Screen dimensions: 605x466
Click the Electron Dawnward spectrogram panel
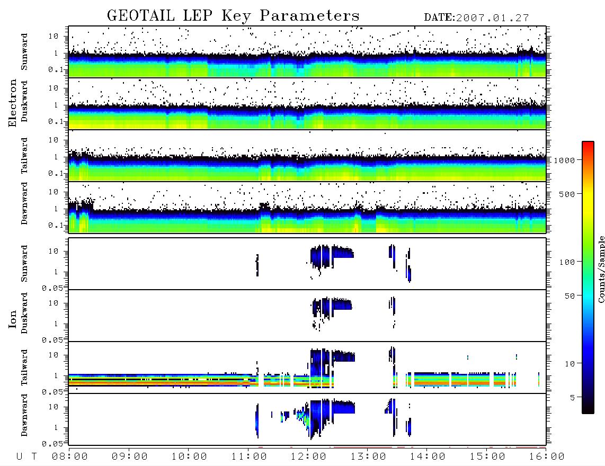click(307, 208)
